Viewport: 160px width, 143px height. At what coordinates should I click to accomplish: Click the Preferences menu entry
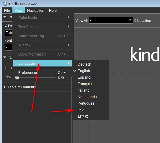tap(43, 72)
